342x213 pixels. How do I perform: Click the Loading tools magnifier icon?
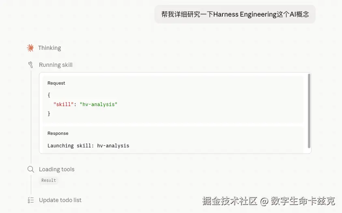[30, 169]
